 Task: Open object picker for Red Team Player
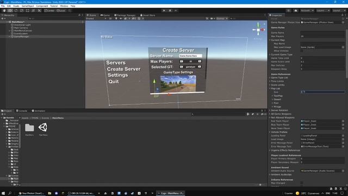pos(343,121)
